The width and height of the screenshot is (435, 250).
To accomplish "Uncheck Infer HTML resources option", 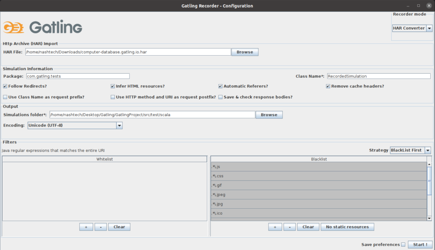I will [x=113, y=86].
